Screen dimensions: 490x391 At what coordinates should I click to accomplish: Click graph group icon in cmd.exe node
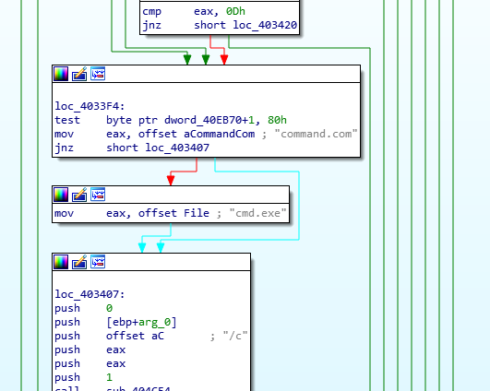tap(98, 195)
